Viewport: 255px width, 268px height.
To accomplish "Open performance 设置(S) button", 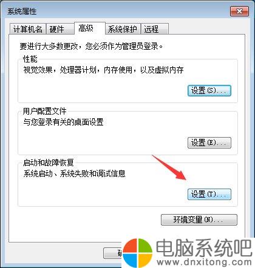I will [209, 90].
